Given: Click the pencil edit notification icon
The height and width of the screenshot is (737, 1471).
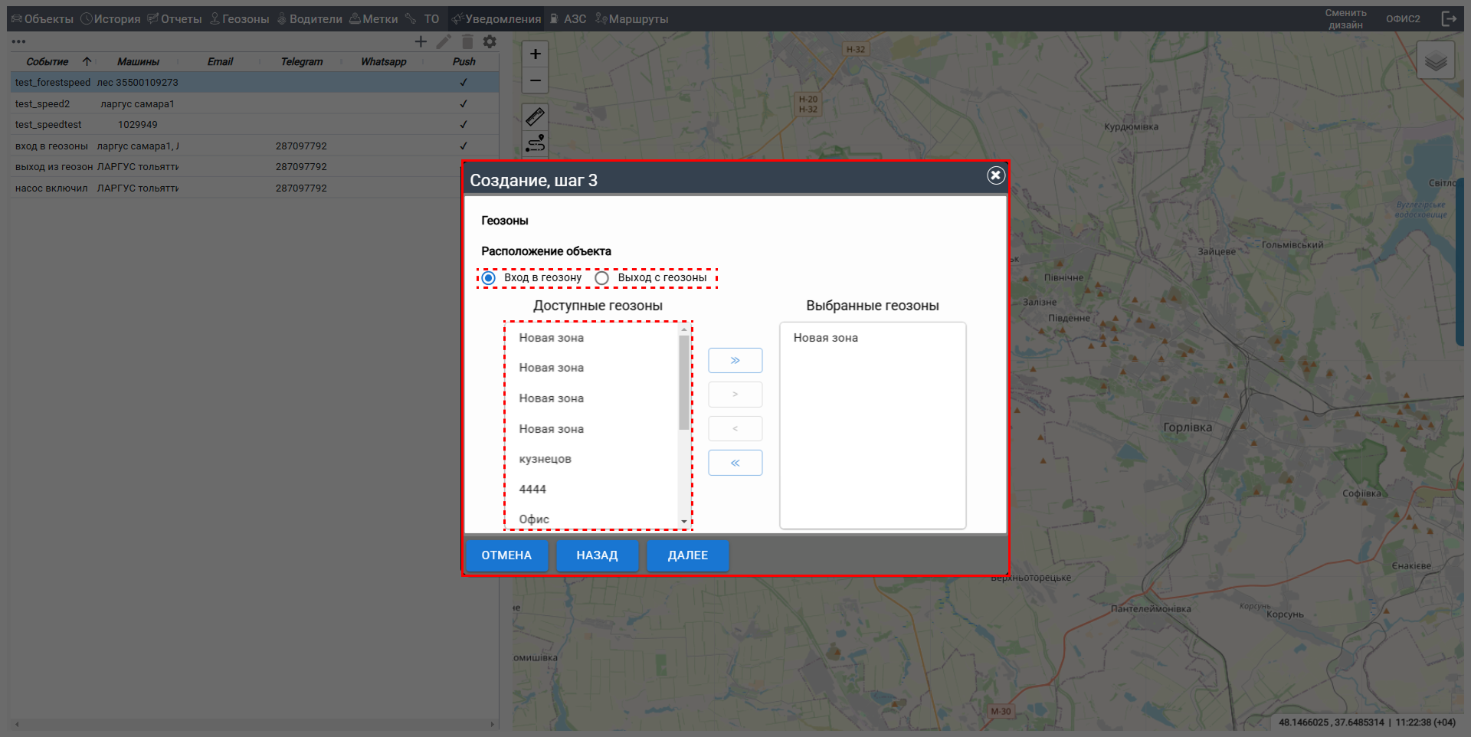Looking at the screenshot, I should point(444,42).
